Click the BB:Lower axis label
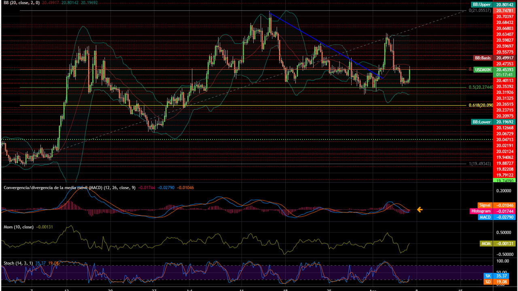This screenshot has height=291, width=518. 481,122
